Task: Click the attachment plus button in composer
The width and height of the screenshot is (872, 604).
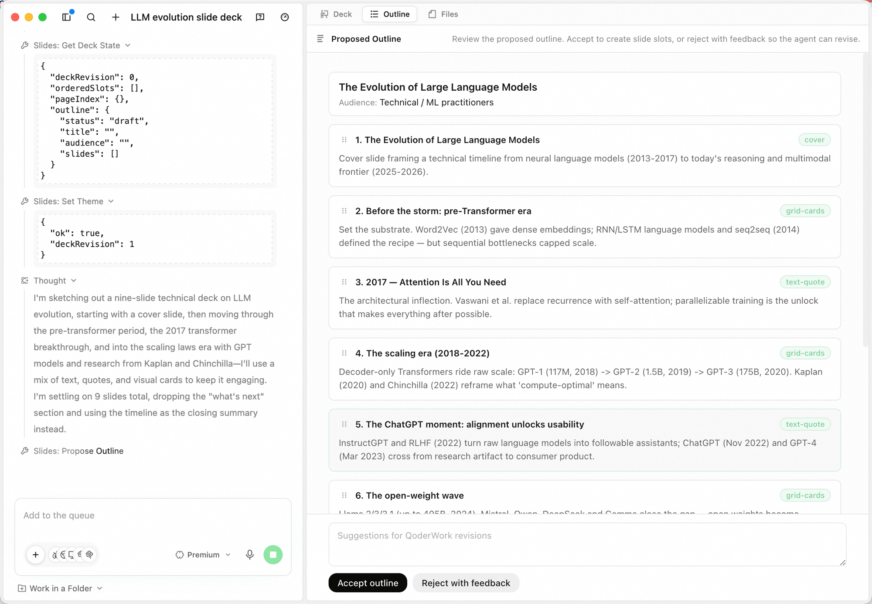Action: click(x=36, y=555)
